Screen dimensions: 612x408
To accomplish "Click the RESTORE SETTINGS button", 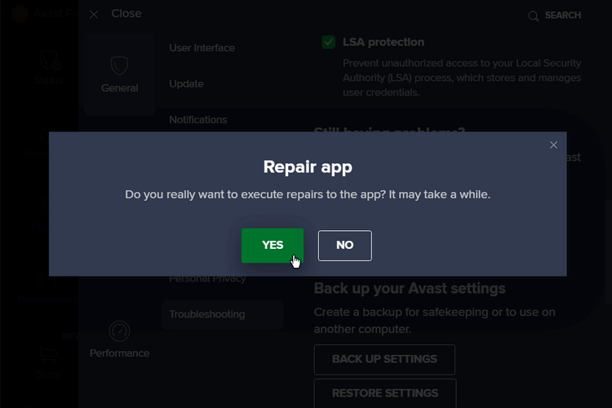I will click(x=385, y=393).
